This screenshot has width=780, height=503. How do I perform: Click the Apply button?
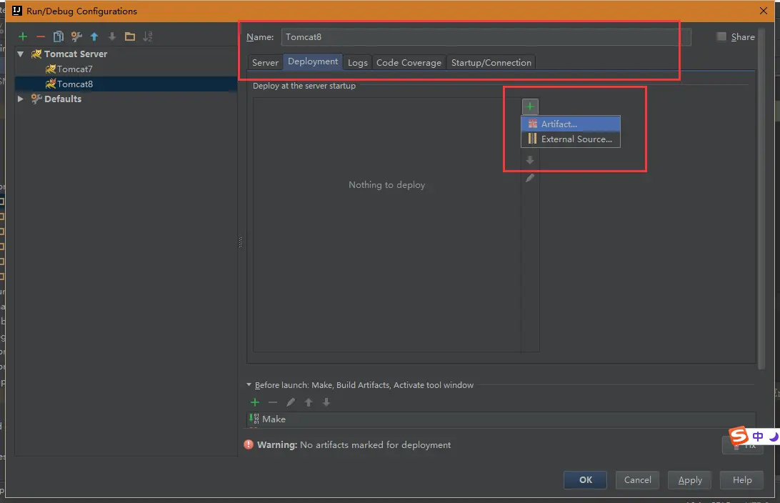coord(690,479)
